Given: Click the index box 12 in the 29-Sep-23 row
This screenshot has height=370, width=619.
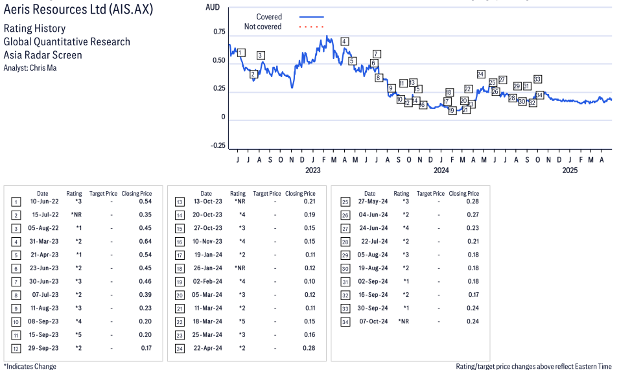Looking at the screenshot, I should pyautogui.click(x=16, y=349).
